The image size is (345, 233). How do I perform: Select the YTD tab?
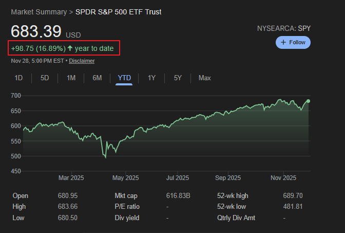tap(124, 78)
